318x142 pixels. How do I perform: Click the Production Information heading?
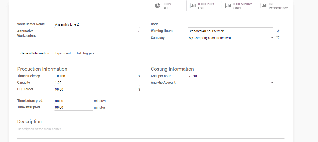(x=42, y=69)
